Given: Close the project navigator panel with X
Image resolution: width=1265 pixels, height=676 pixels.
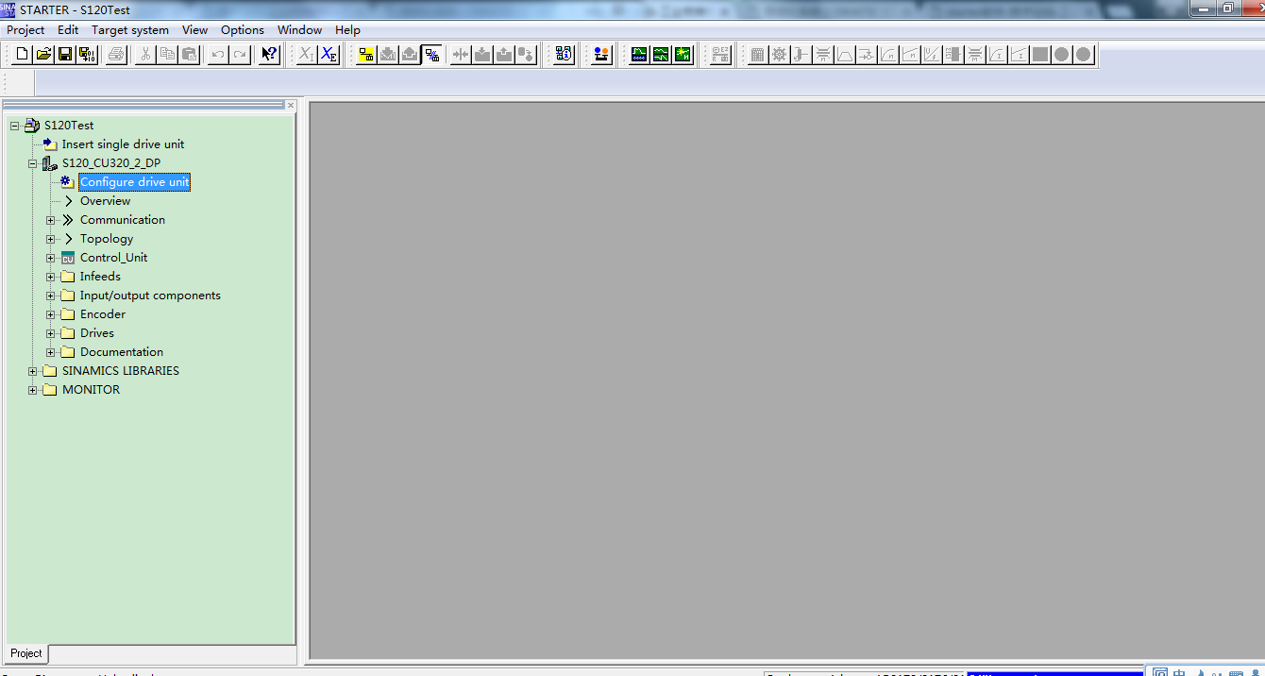Looking at the screenshot, I should [291, 106].
